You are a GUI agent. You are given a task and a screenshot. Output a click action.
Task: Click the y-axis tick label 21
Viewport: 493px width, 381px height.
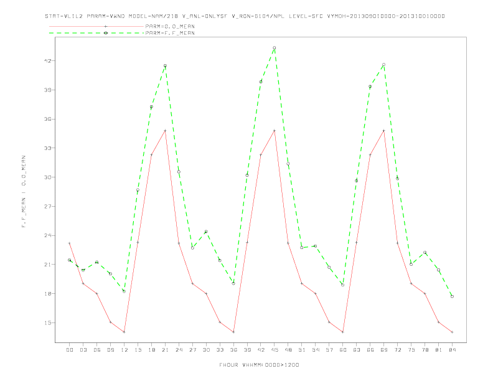pos(48,265)
